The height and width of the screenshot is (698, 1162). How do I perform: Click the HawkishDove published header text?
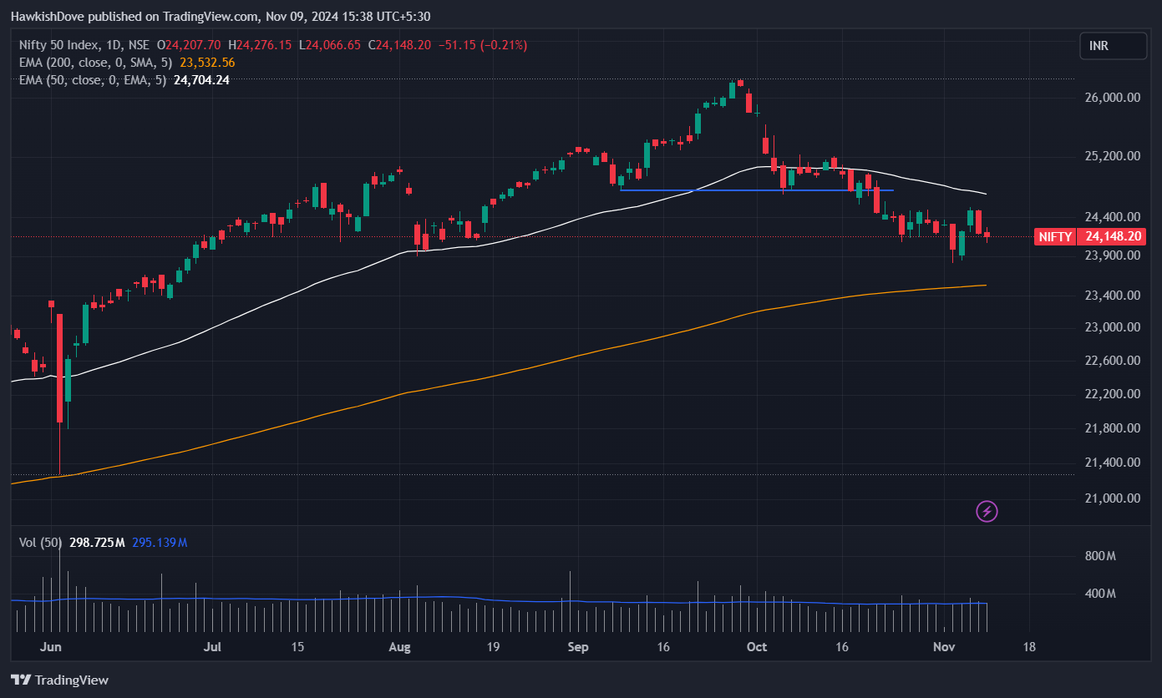221,16
